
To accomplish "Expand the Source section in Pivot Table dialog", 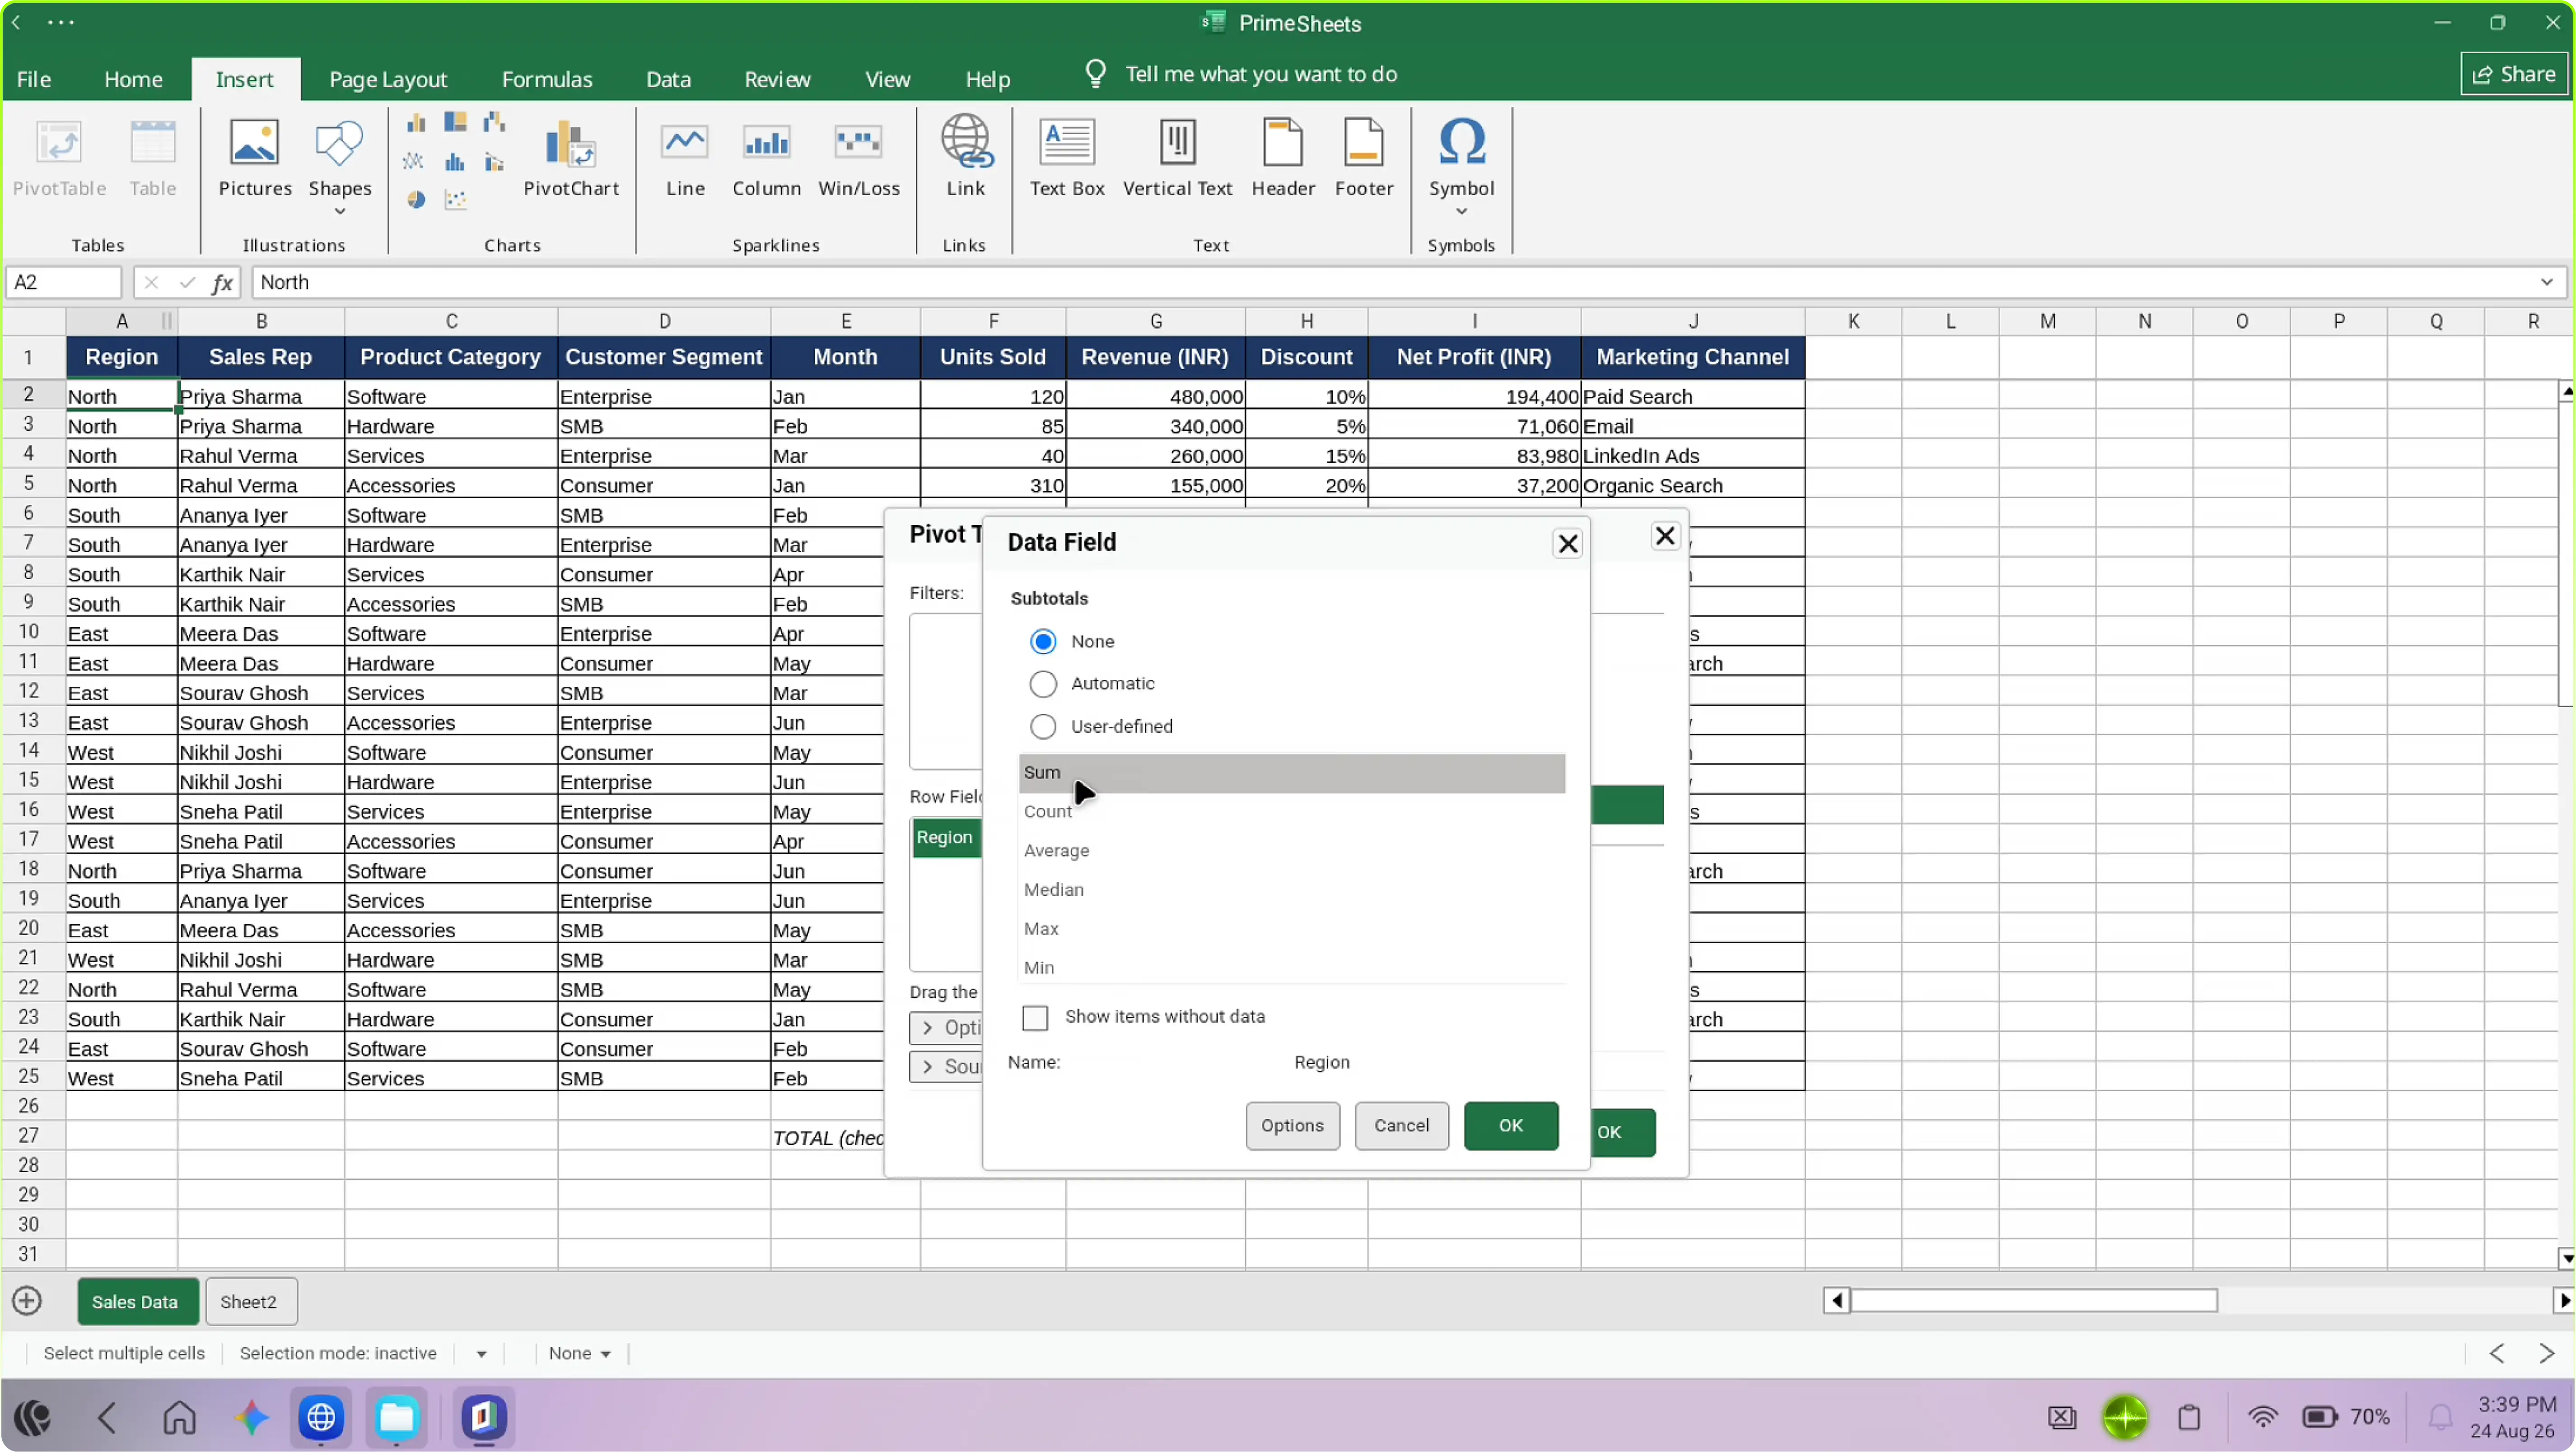I will coord(946,1067).
